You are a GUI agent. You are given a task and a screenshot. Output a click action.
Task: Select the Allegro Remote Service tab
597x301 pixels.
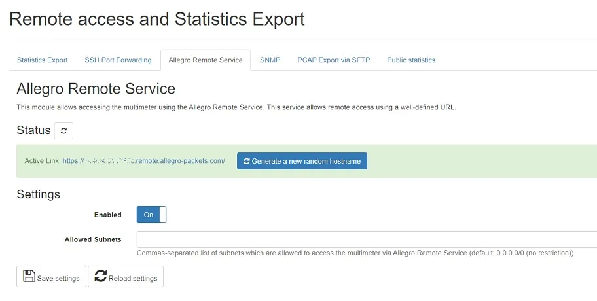click(x=205, y=60)
